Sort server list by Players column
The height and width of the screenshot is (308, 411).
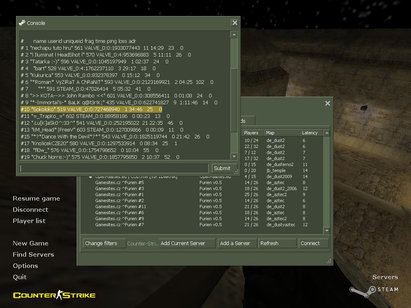coord(252,133)
